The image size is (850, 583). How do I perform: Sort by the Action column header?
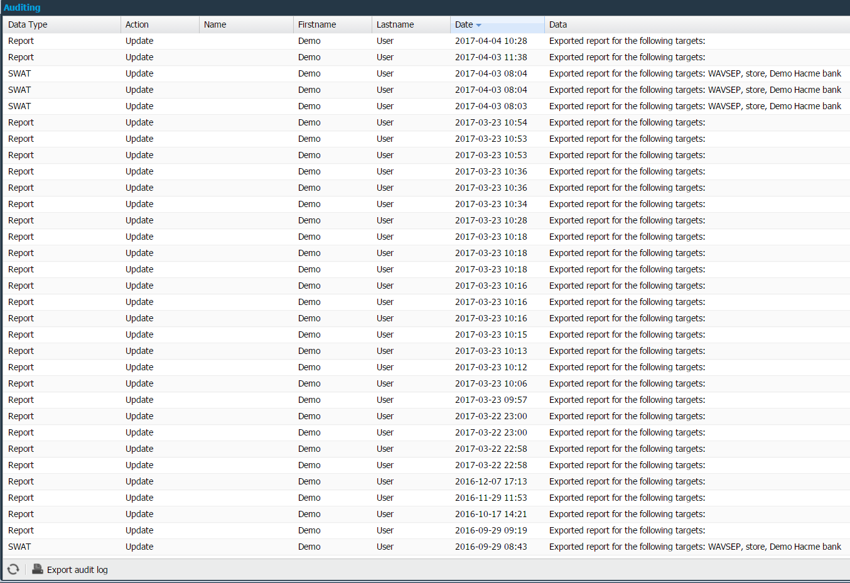(x=137, y=24)
